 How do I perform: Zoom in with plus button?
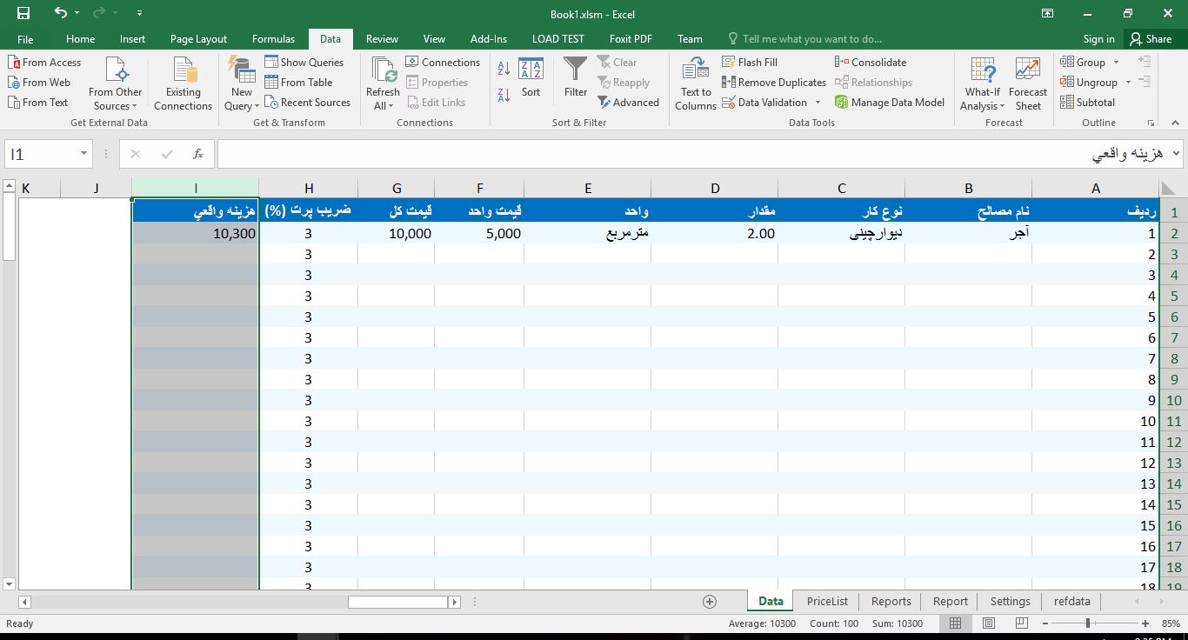click(1145, 623)
